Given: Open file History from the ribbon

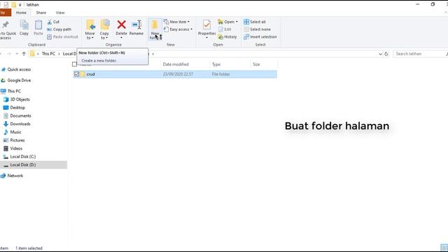Looking at the screenshot, I should 227,37.
